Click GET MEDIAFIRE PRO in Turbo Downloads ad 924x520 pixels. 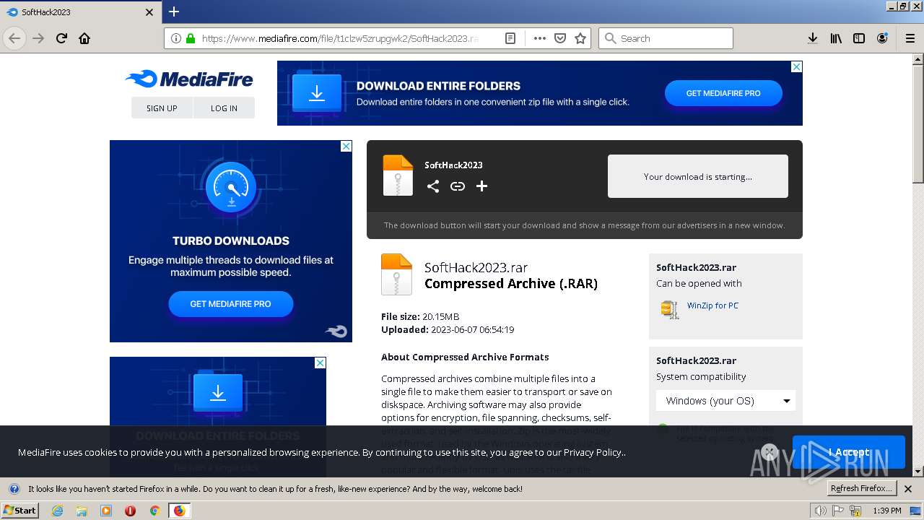tap(231, 304)
